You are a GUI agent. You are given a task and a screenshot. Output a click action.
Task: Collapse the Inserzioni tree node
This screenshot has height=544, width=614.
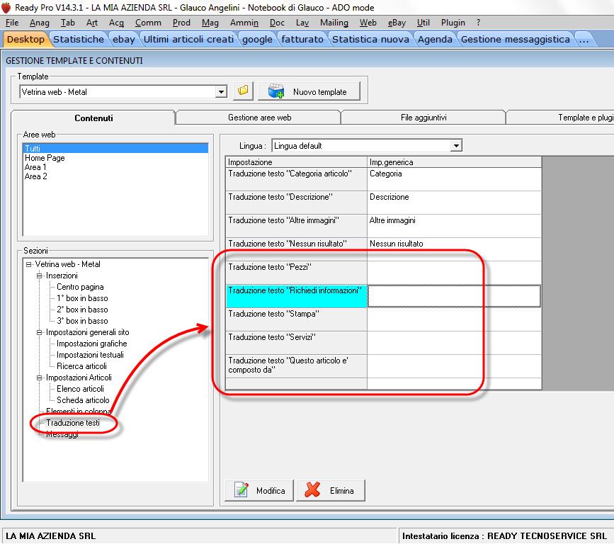[x=39, y=276]
